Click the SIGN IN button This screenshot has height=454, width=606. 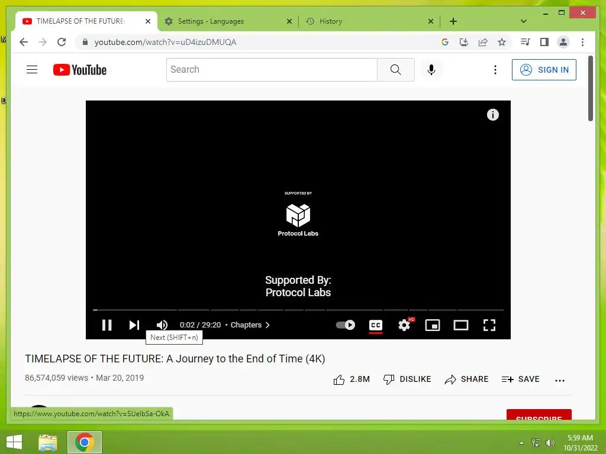544,70
